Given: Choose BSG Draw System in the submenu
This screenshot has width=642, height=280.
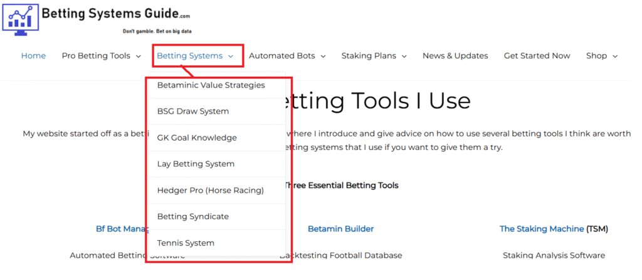Looking at the screenshot, I should point(193,111).
